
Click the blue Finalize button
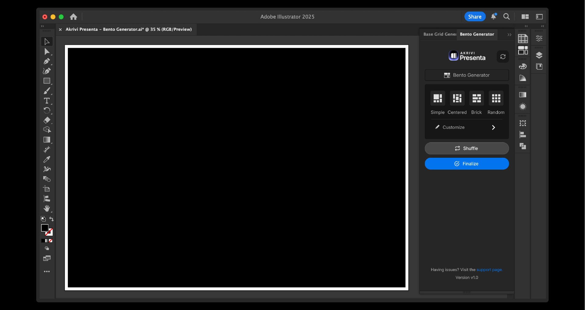[467, 164]
